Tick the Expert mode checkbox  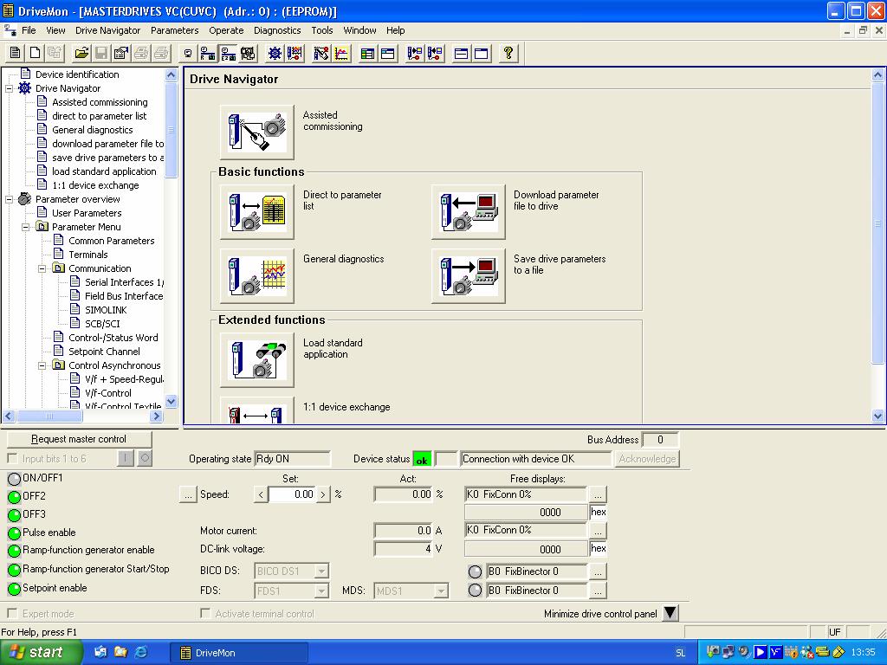(12, 614)
